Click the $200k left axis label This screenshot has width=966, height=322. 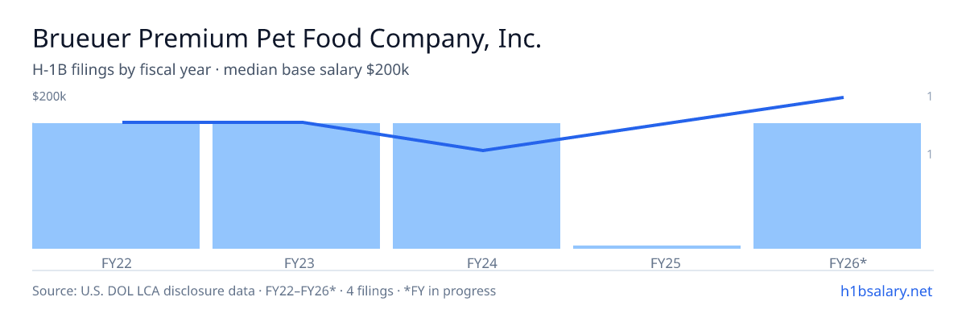click(49, 97)
